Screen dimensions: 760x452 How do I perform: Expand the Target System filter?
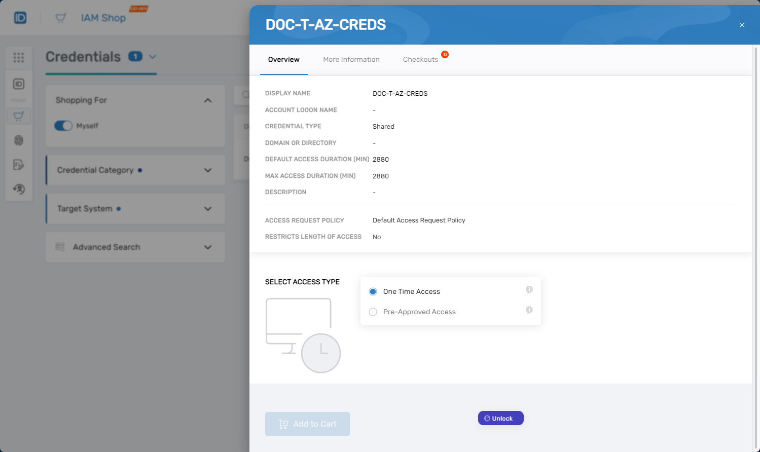pos(207,208)
